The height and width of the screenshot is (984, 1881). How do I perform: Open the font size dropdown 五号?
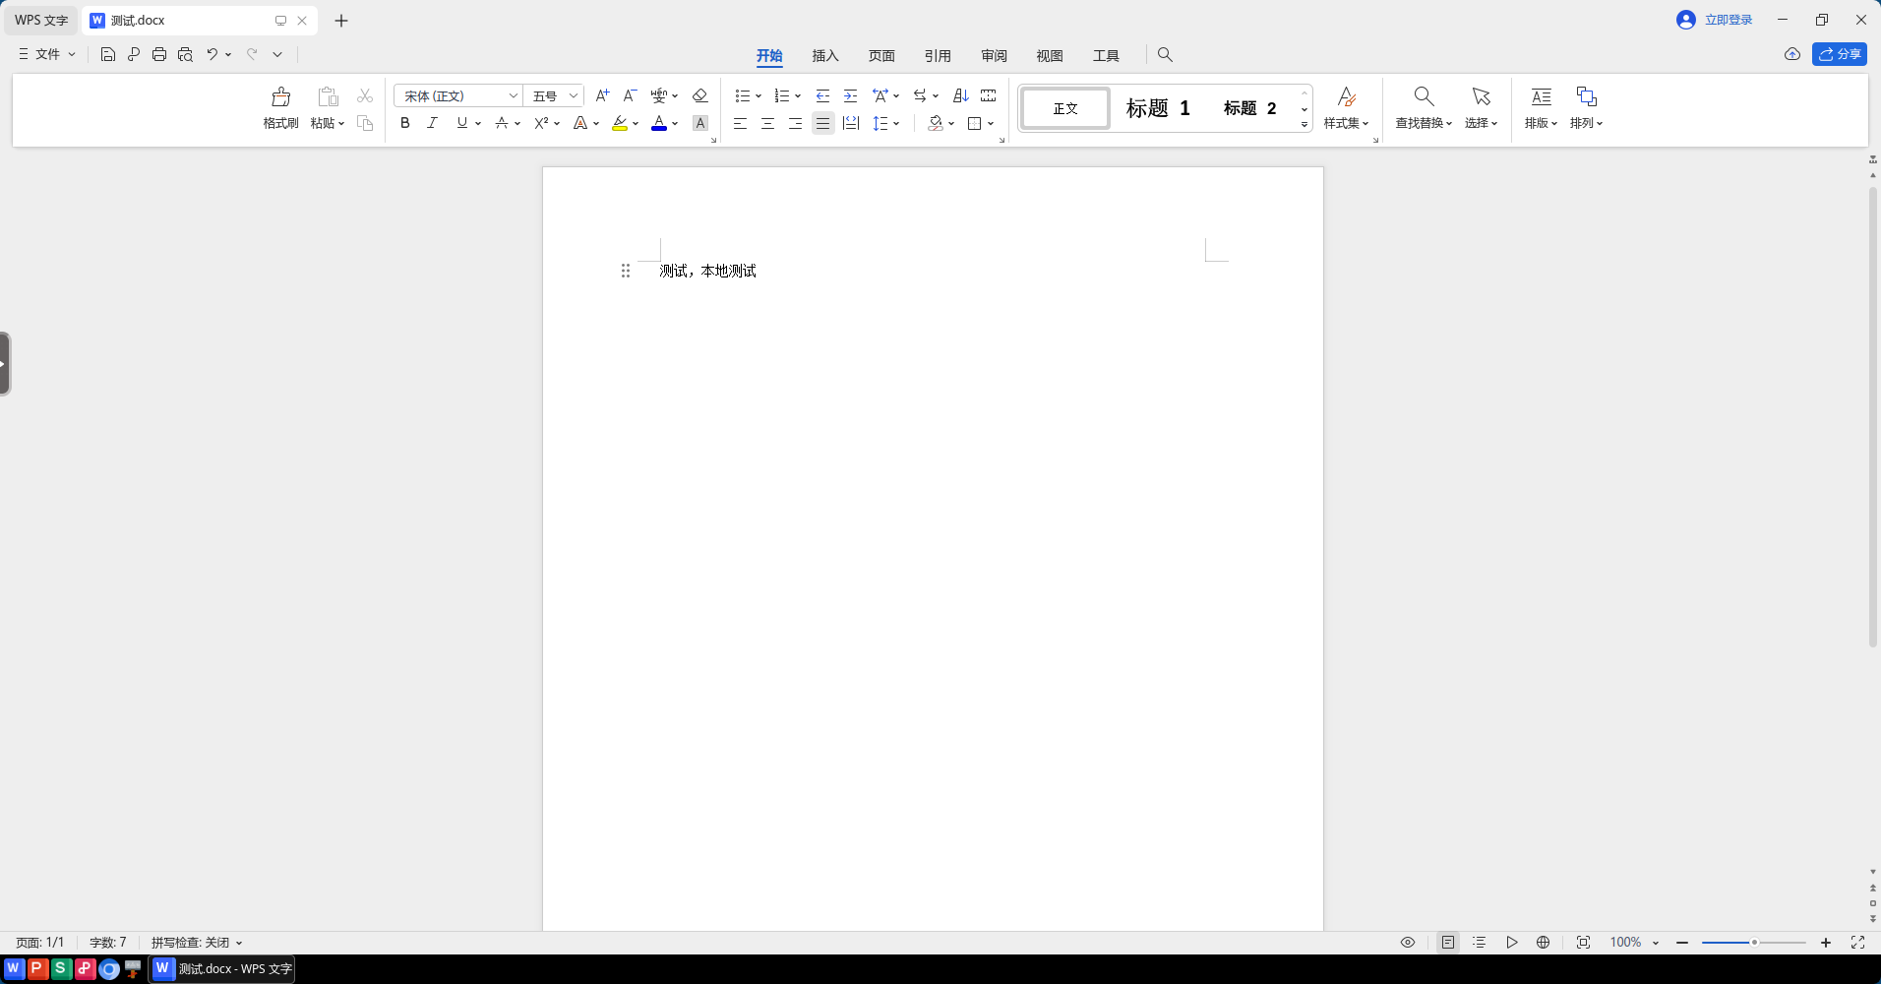click(x=574, y=95)
